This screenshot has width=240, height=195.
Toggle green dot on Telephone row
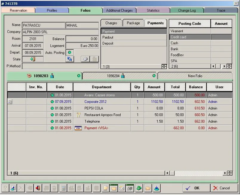point(52,121)
